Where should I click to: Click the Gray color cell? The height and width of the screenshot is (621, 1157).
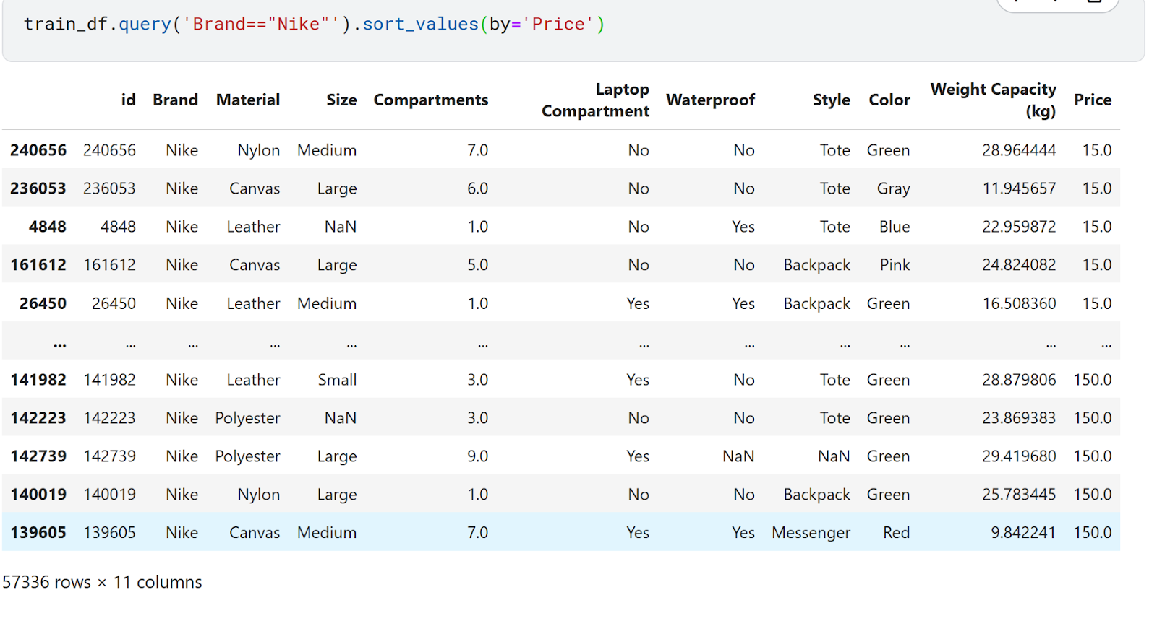pos(893,188)
